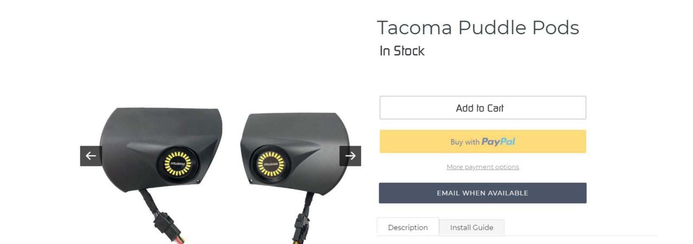Open the Install Guide tab
This screenshot has width=693, height=244.
[472, 228]
